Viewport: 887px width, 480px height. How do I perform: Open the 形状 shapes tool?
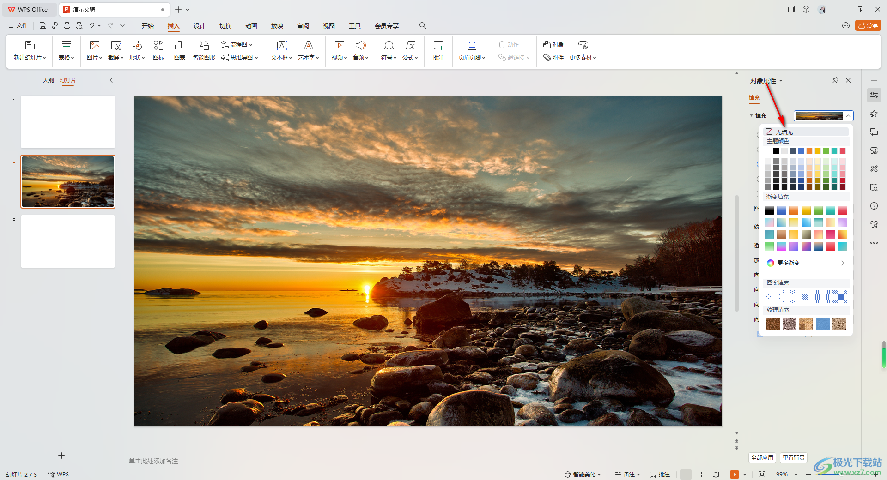pyautogui.click(x=137, y=45)
